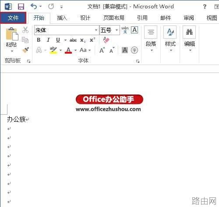Apply text effects outlined A
The image size is (219, 207).
point(39,50)
